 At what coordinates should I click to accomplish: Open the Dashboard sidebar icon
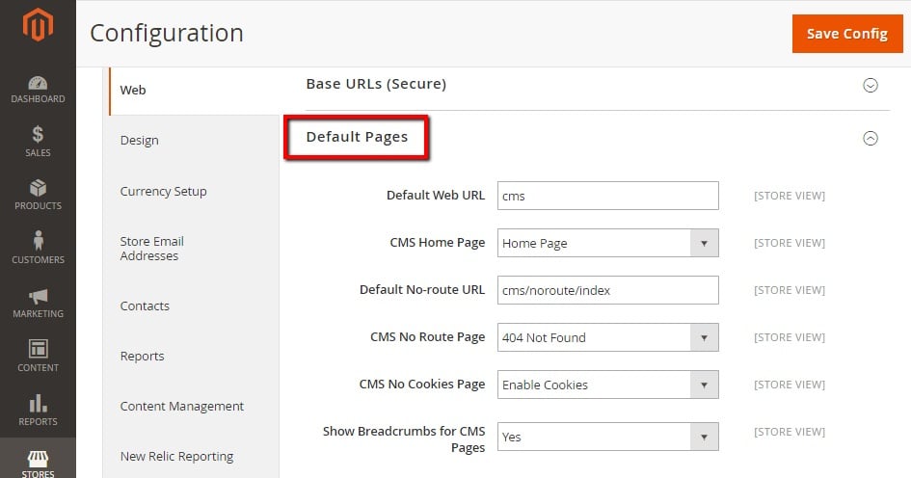tap(38, 84)
